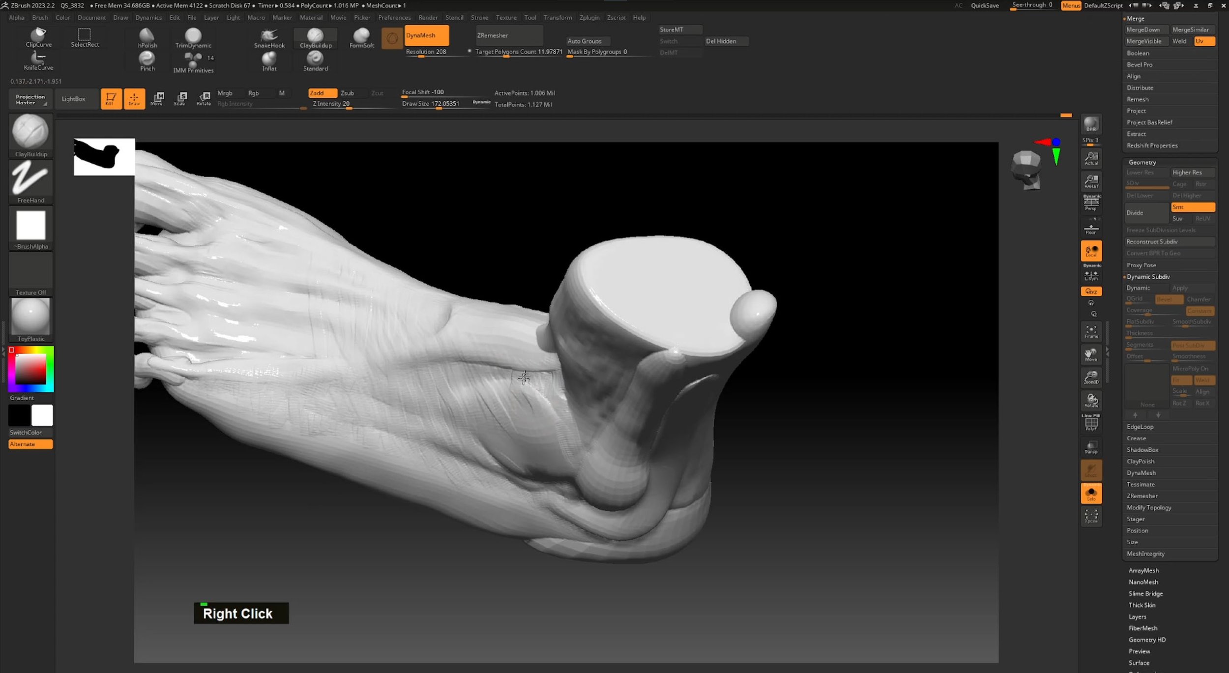Image resolution: width=1229 pixels, height=673 pixels.
Task: Collapse the Dynamic Subdiv section
Action: pos(1147,276)
